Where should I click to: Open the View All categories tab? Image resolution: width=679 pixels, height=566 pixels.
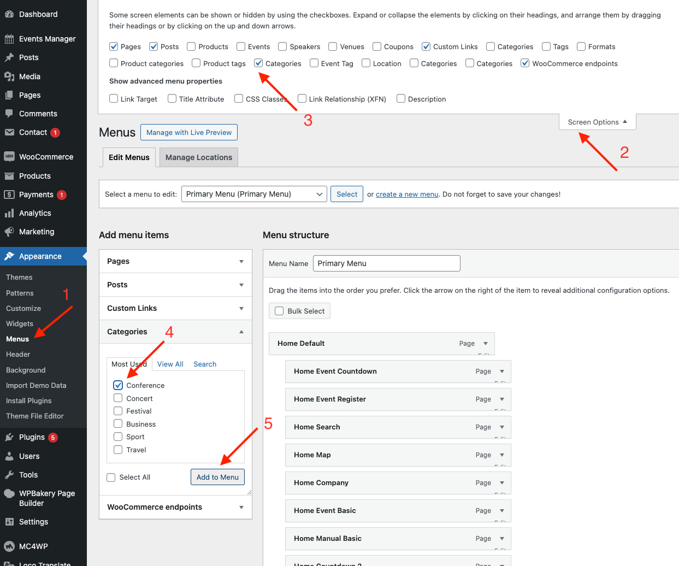pos(170,364)
